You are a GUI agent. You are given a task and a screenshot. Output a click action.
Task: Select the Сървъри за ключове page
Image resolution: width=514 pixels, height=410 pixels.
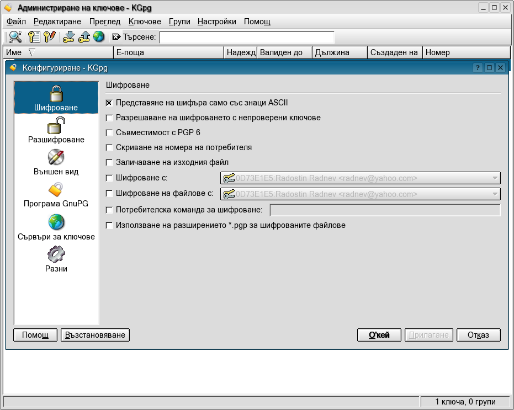[56, 227]
